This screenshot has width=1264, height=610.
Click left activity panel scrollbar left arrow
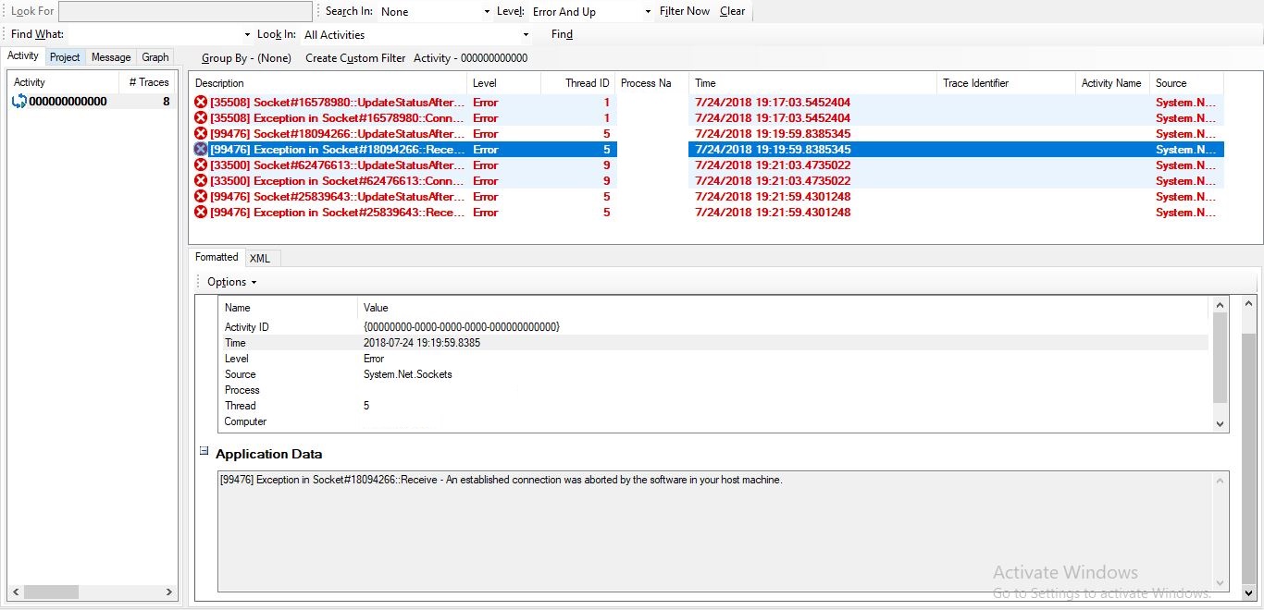(17, 592)
